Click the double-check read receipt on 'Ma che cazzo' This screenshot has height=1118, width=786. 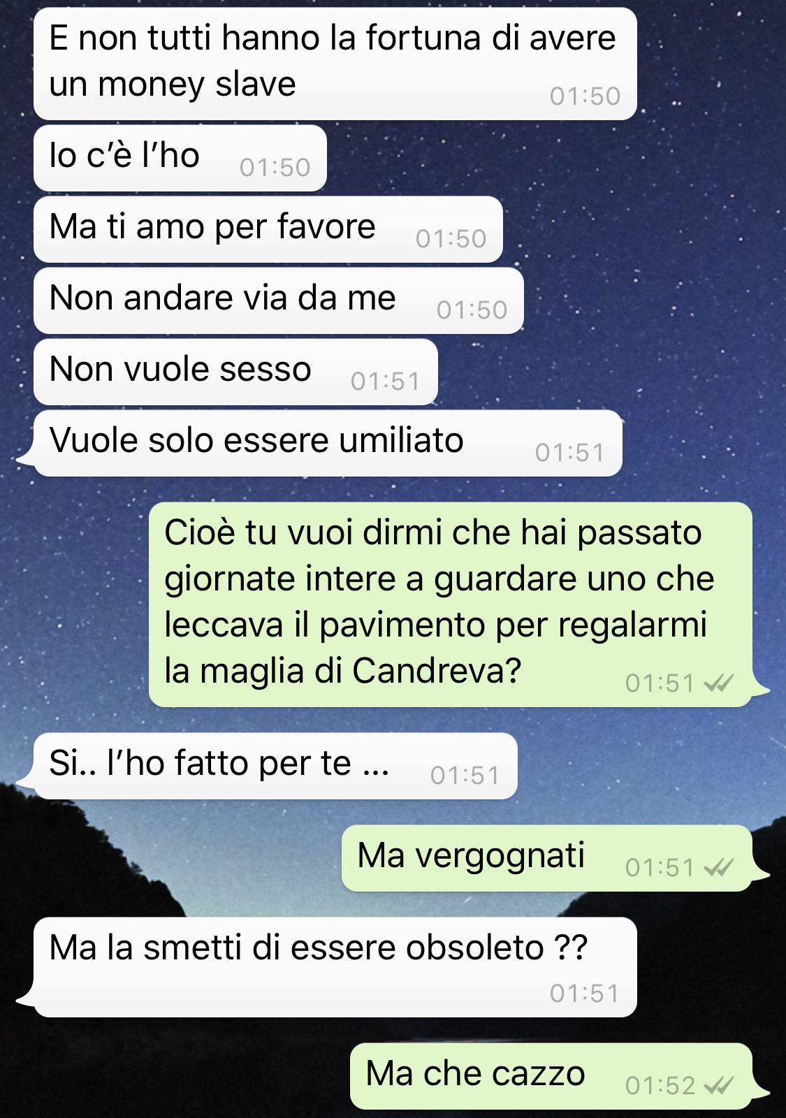coord(719,1085)
